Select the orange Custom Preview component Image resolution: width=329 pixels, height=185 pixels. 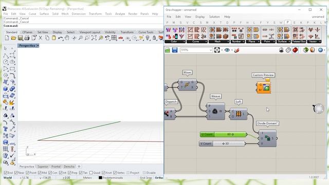coord(264,87)
